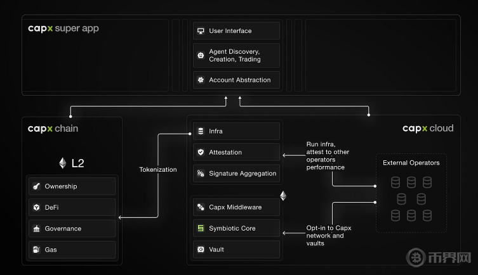Click the Capx Middleware icon
This screenshot has height=275, width=478.
point(201,207)
